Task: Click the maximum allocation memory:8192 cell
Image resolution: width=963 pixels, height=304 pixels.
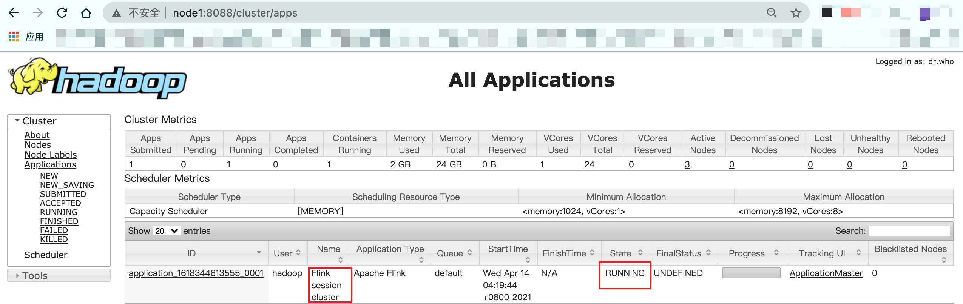Action: pyautogui.click(x=791, y=211)
